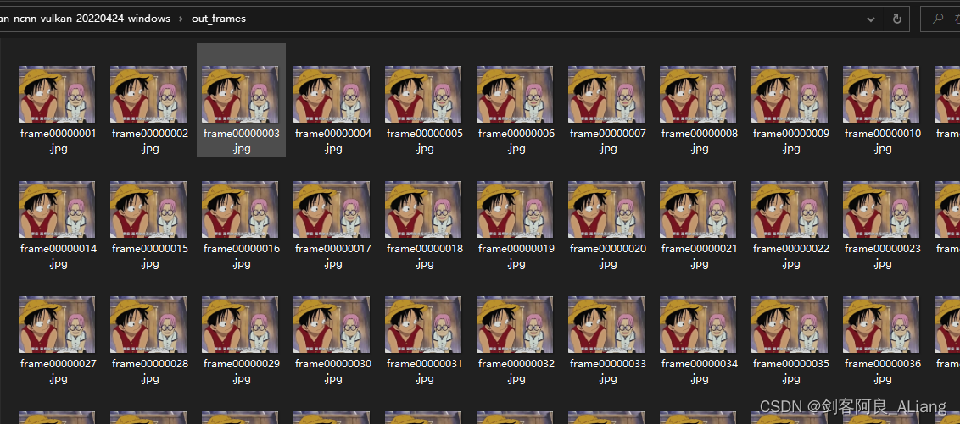The image size is (960, 424).
Task: Select frame00000033.jpg thumbnail
Action: [x=606, y=324]
